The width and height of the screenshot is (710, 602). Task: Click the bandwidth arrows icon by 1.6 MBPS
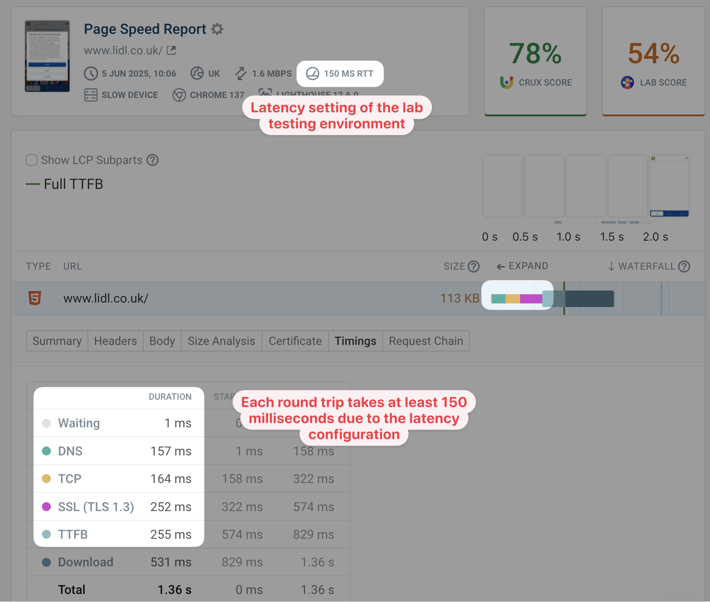click(x=241, y=74)
